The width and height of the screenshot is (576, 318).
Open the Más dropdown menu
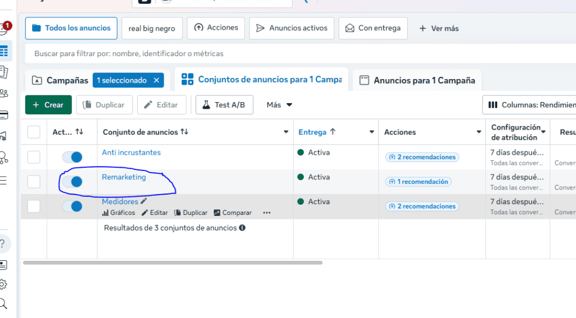coord(279,105)
